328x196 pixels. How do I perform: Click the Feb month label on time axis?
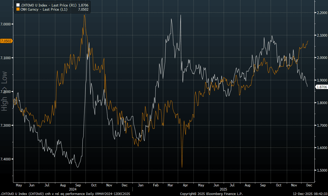156,185
